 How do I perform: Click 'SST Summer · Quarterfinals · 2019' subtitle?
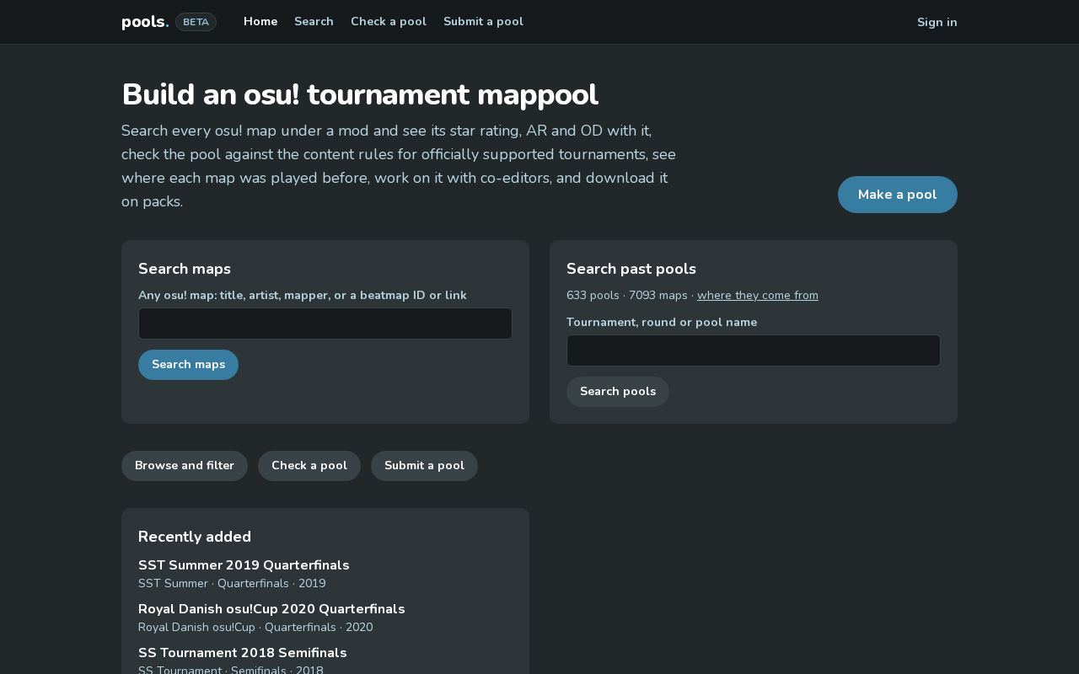tap(232, 583)
